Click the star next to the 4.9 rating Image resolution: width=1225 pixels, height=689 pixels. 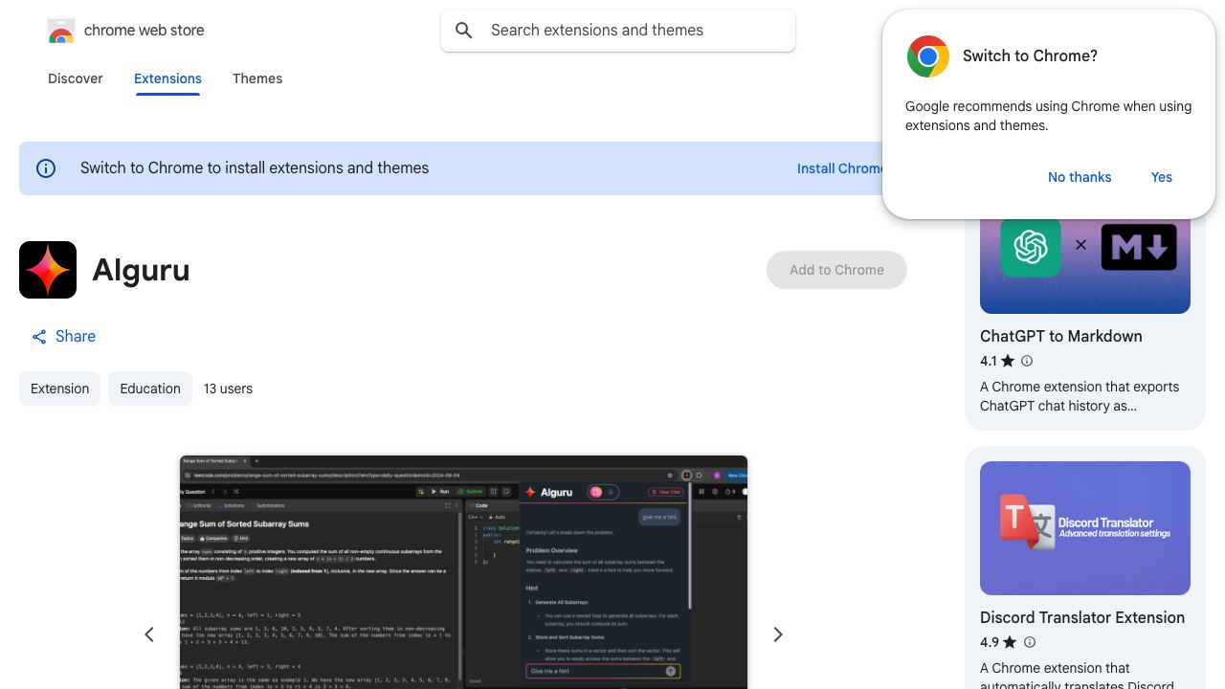pyautogui.click(x=1010, y=642)
